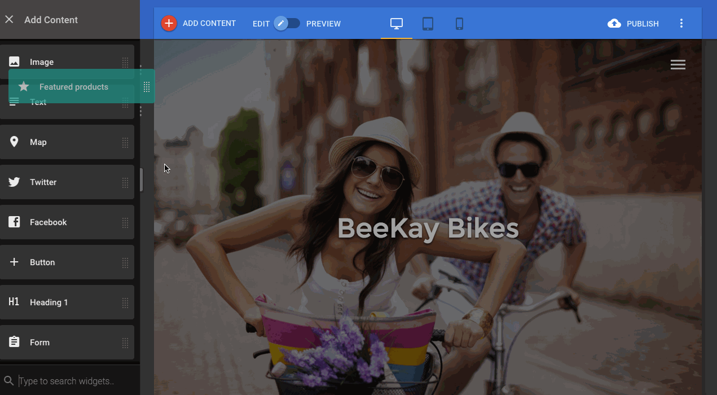Viewport: 717px width, 395px height.
Task: Click the Image widget picture icon
Action: (x=14, y=62)
